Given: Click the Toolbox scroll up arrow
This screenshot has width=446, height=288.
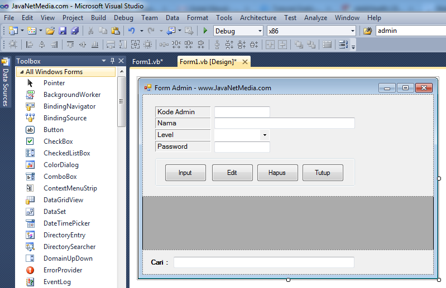Looking at the screenshot, I should (x=122, y=71).
